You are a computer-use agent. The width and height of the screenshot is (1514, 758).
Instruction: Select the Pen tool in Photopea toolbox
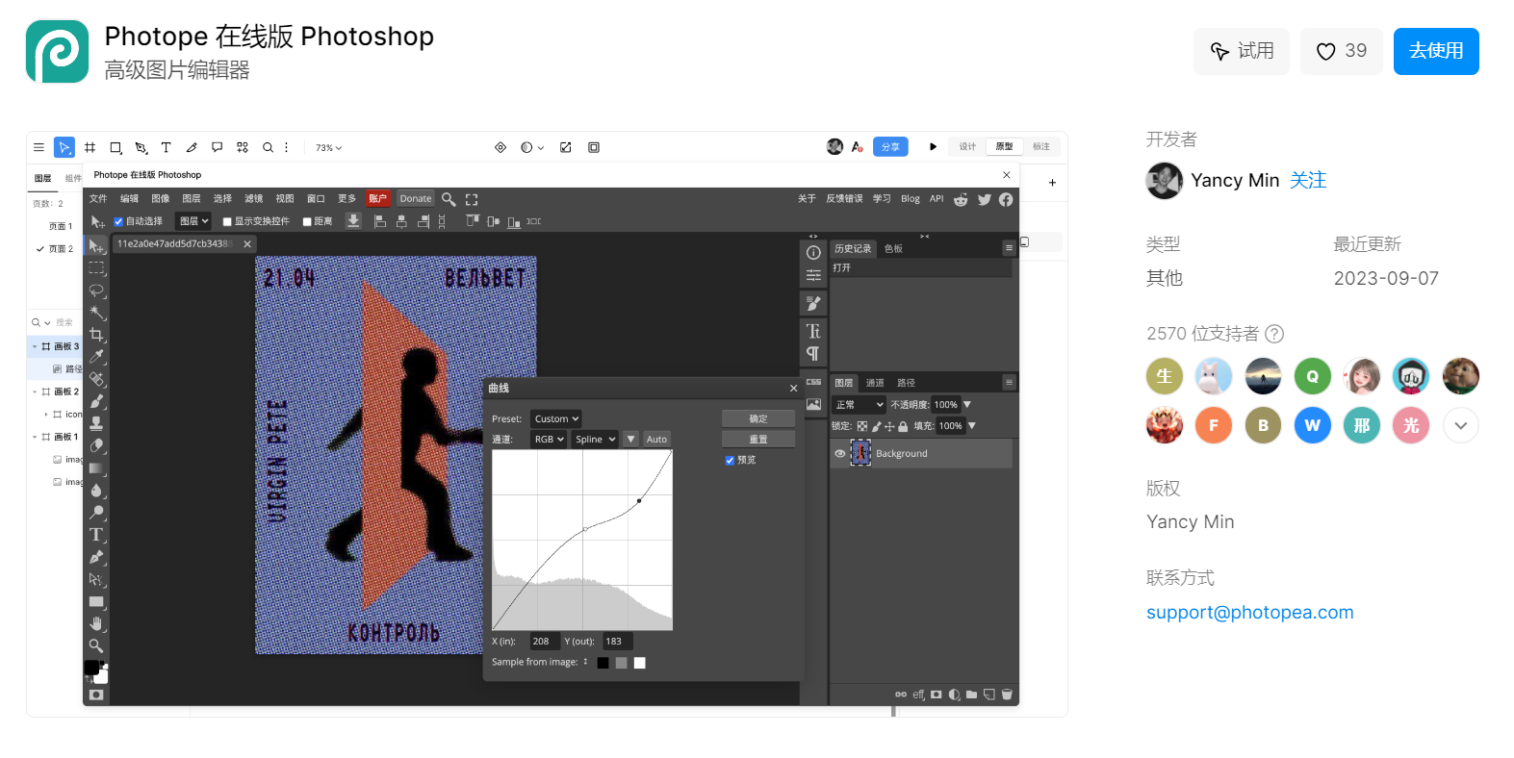(96, 557)
